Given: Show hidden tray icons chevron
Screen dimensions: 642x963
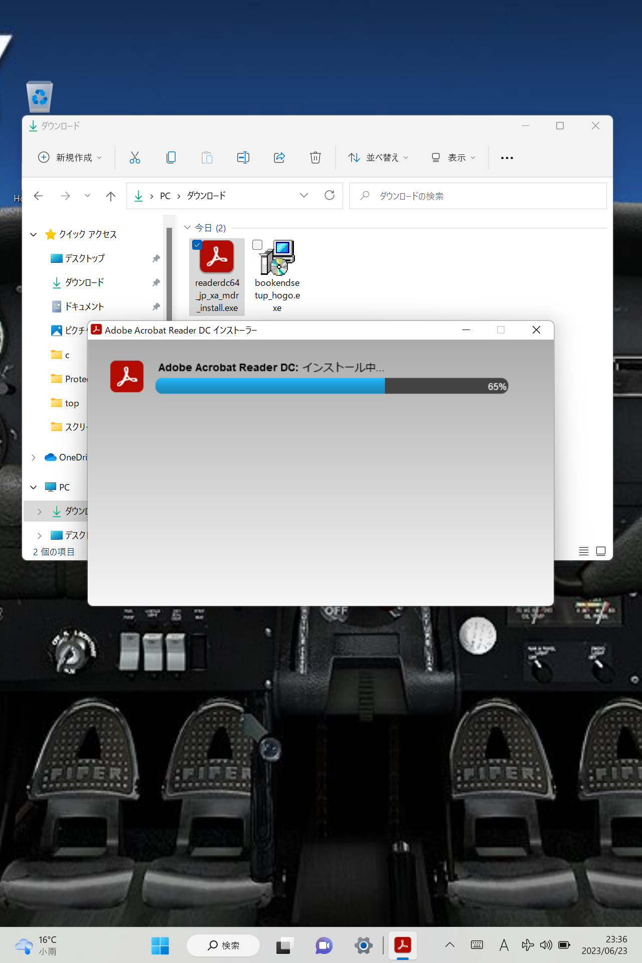Looking at the screenshot, I should (x=450, y=945).
